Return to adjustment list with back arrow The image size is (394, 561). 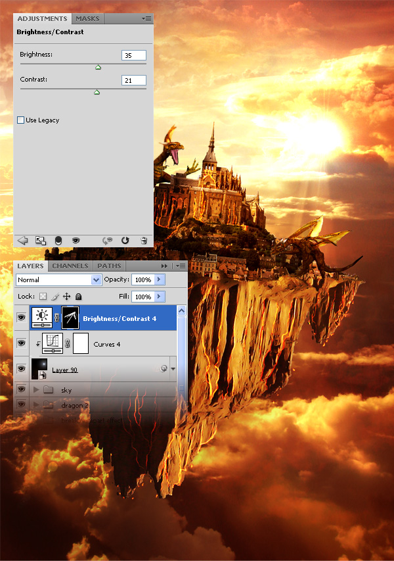click(x=22, y=241)
